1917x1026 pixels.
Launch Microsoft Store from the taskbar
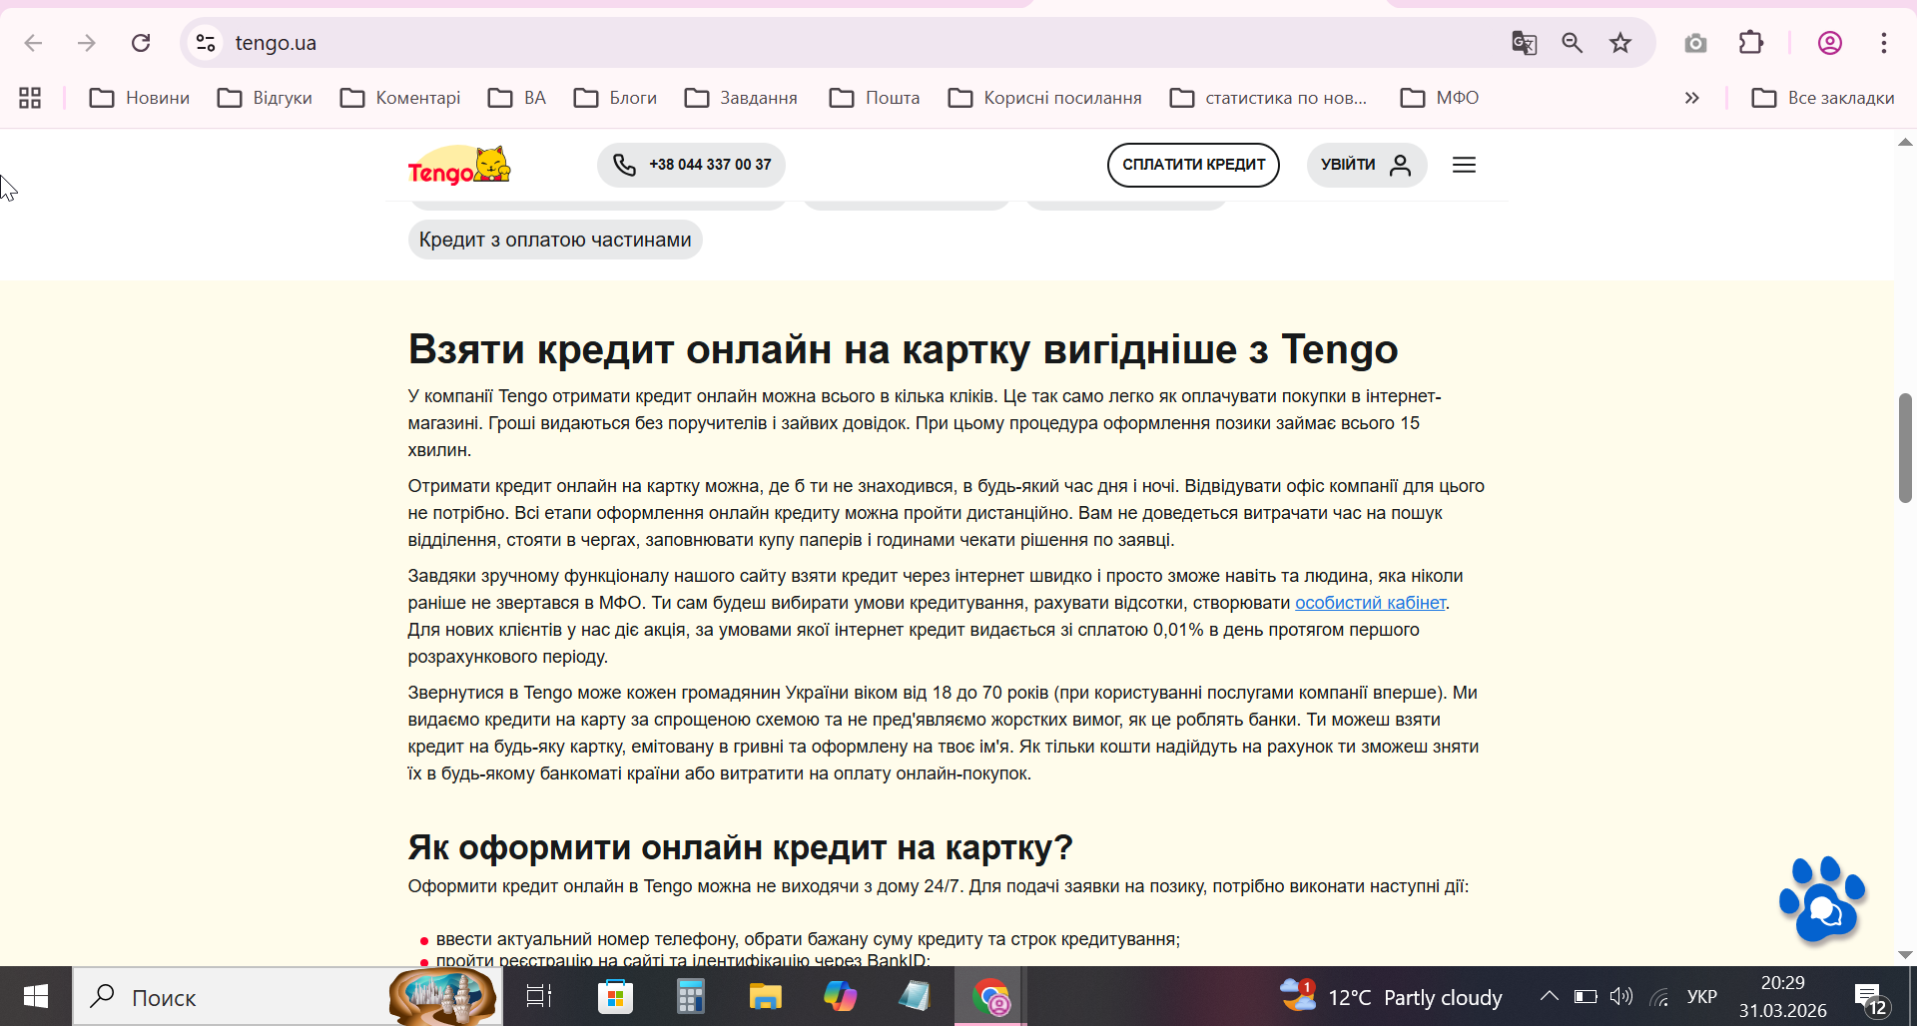(615, 996)
